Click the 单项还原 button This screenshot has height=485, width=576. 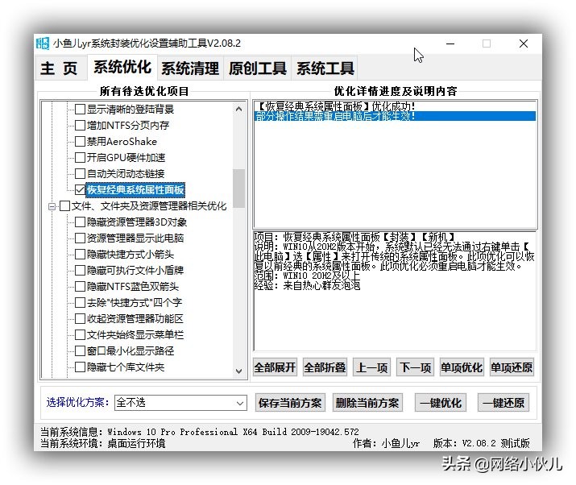(512, 367)
